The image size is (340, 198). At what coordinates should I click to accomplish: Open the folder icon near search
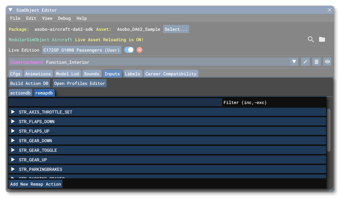[322, 39]
